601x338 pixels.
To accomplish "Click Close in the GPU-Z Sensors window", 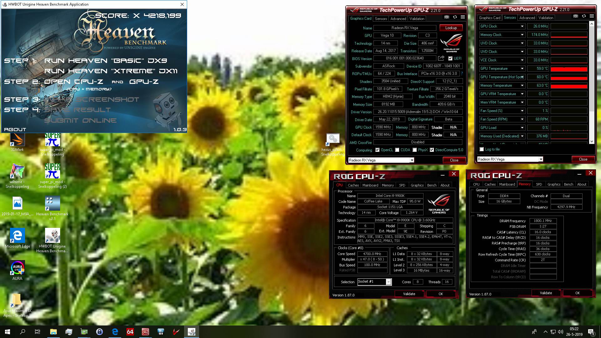I will (x=583, y=159).
